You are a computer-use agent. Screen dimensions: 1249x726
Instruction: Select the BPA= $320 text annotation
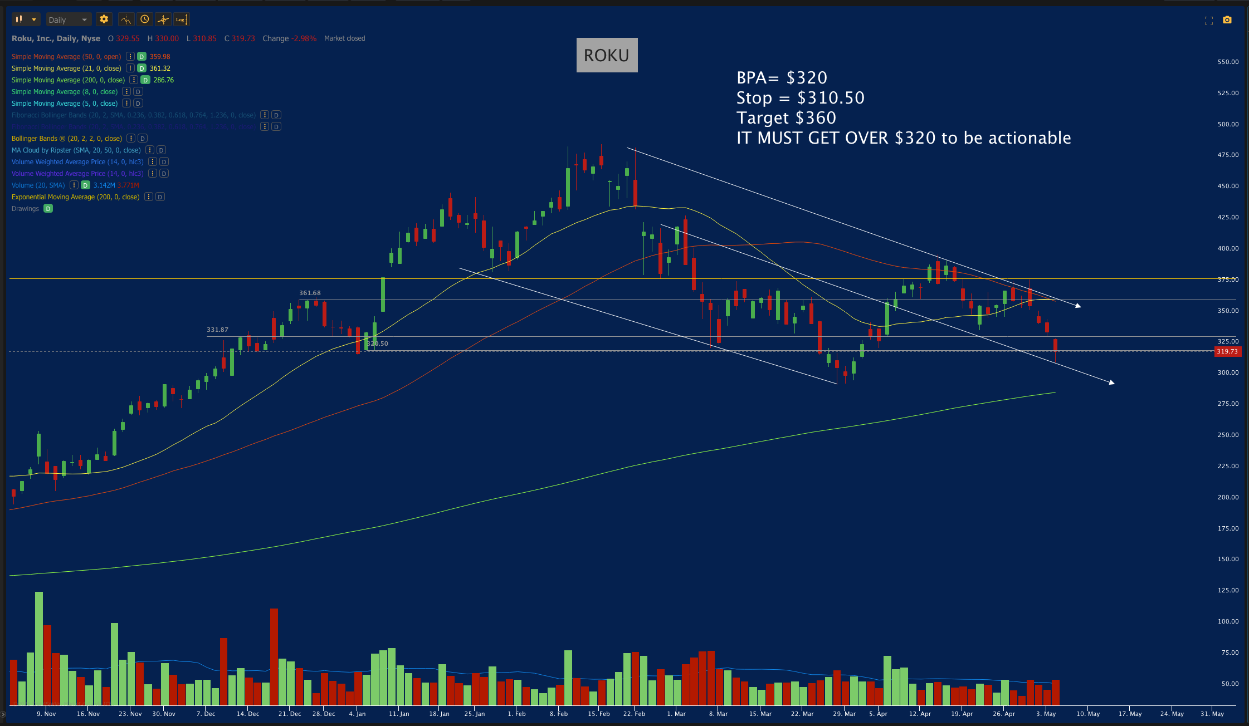(x=782, y=77)
